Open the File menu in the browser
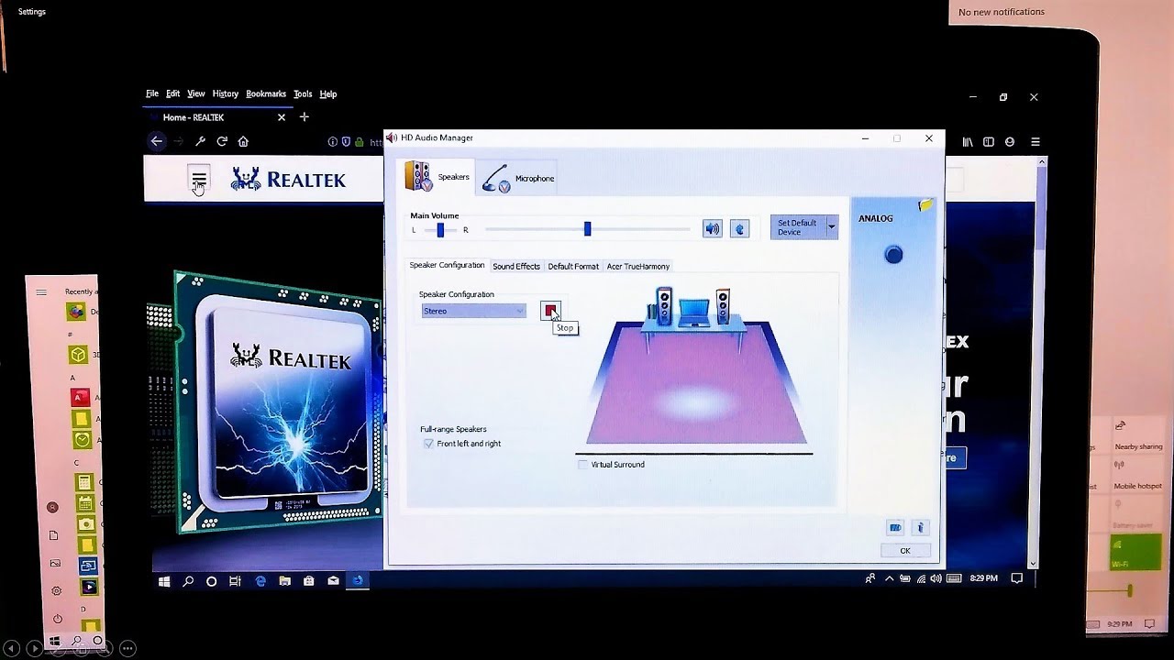The image size is (1174, 660). (152, 93)
